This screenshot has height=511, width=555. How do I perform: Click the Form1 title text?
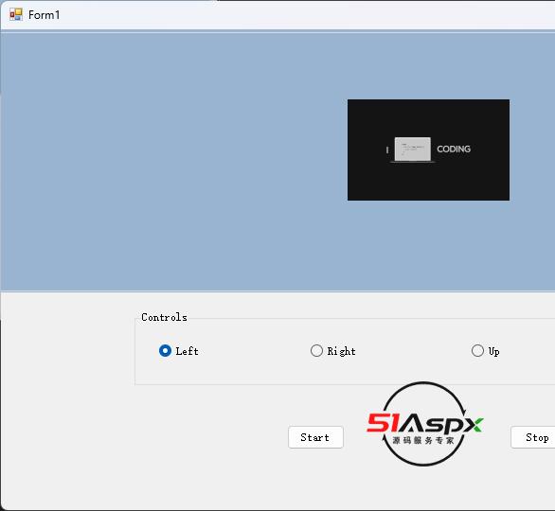tap(45, 15)
